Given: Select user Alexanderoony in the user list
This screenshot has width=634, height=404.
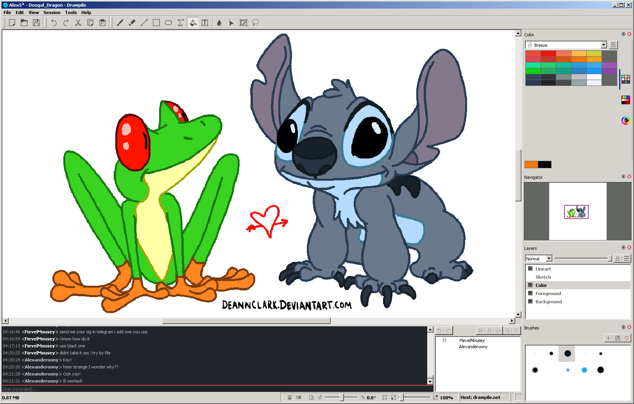Looking at the screenshot, I should 473,347.
